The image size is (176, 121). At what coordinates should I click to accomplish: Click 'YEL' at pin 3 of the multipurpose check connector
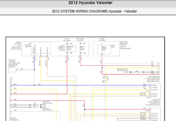(x=152, y=67)
